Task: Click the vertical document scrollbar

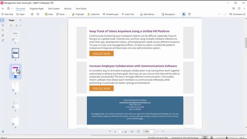Action: click(x=246, y=43)
